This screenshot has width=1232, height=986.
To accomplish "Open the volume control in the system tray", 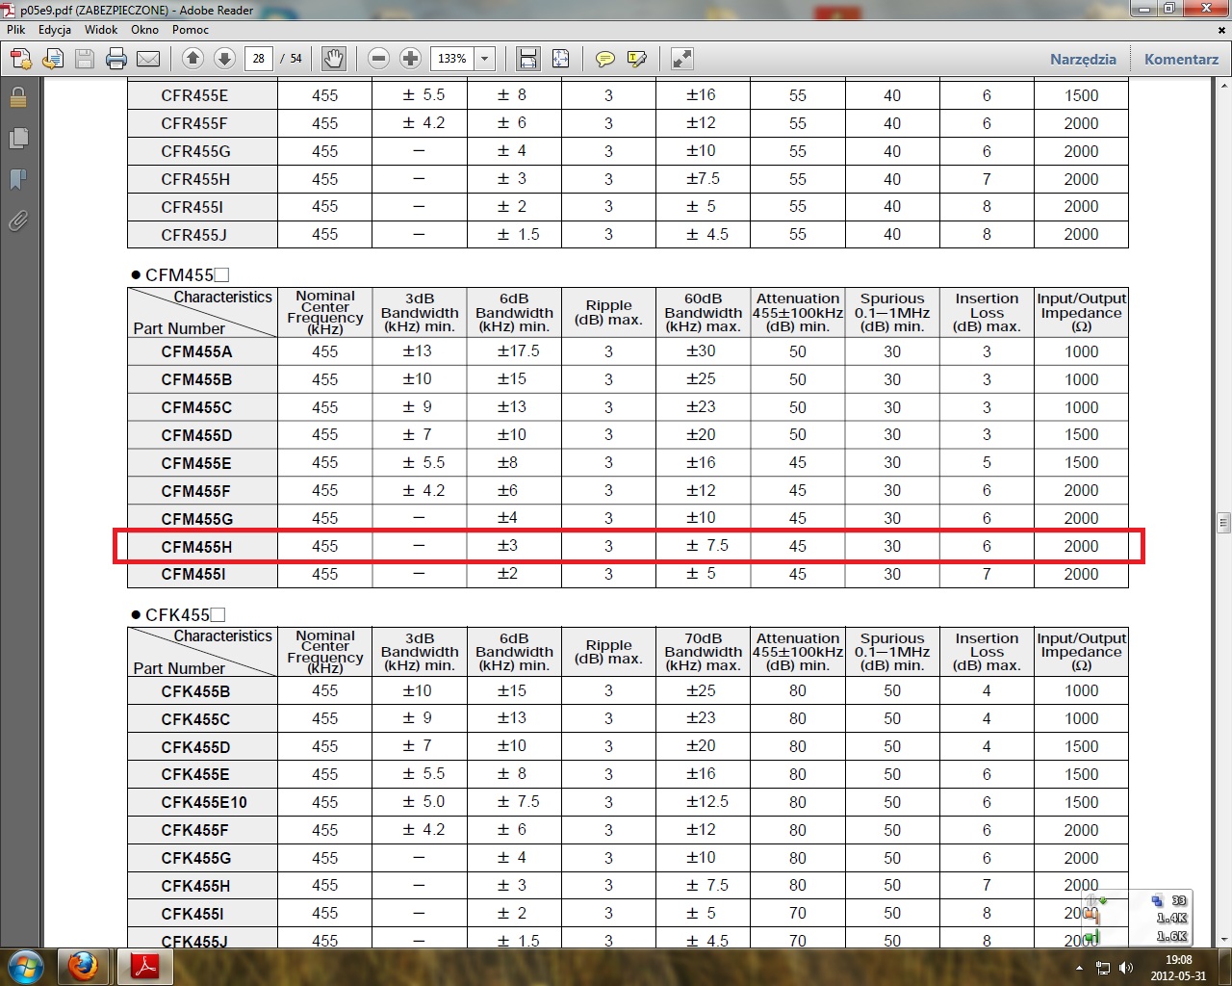I will [1126, 968].
